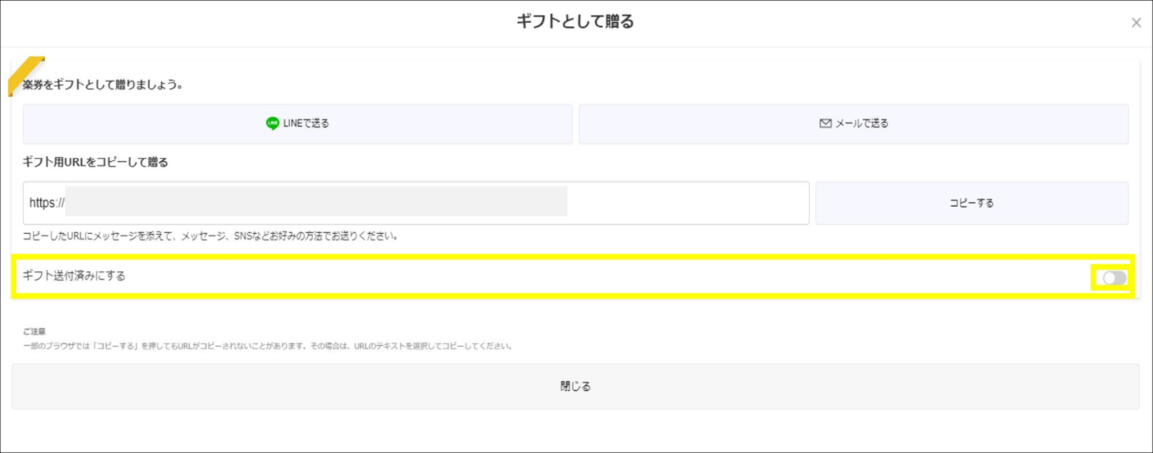
Task: Select the gift URL input field
Action: click(x=416, y=203)
